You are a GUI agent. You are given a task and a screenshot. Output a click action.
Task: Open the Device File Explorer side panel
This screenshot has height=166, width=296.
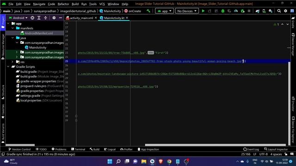pos(293,130)
